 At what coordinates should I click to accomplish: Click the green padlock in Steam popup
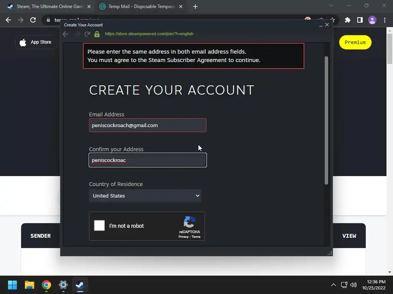coord(97,34)
